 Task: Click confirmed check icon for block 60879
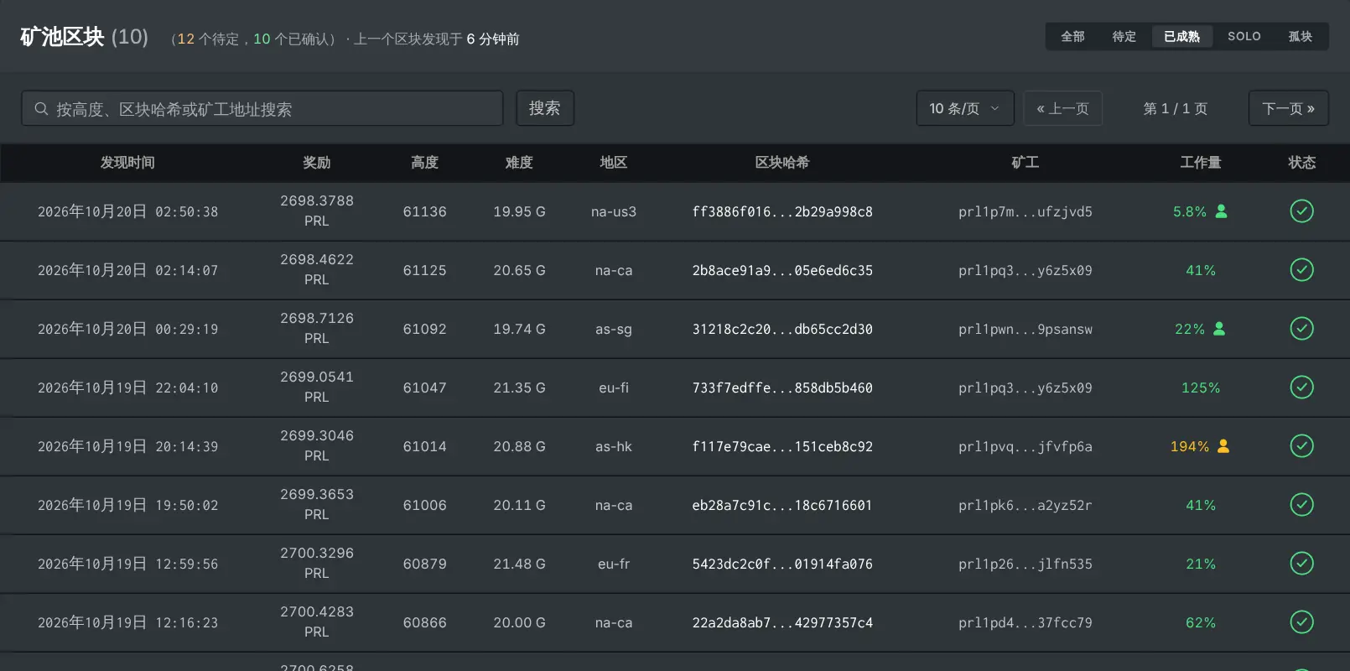[x=1301, y=564]
